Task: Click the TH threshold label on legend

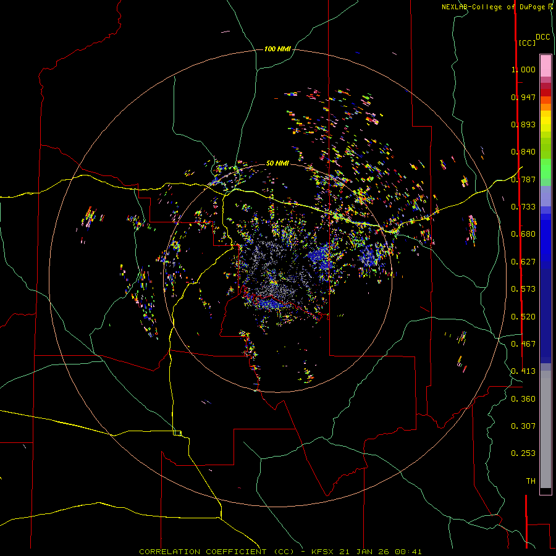Action: (x=531, y=481)
